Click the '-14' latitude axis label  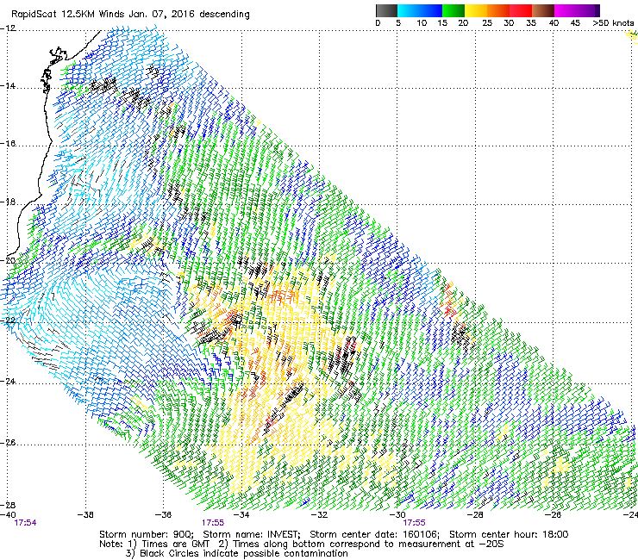[8, 86]
